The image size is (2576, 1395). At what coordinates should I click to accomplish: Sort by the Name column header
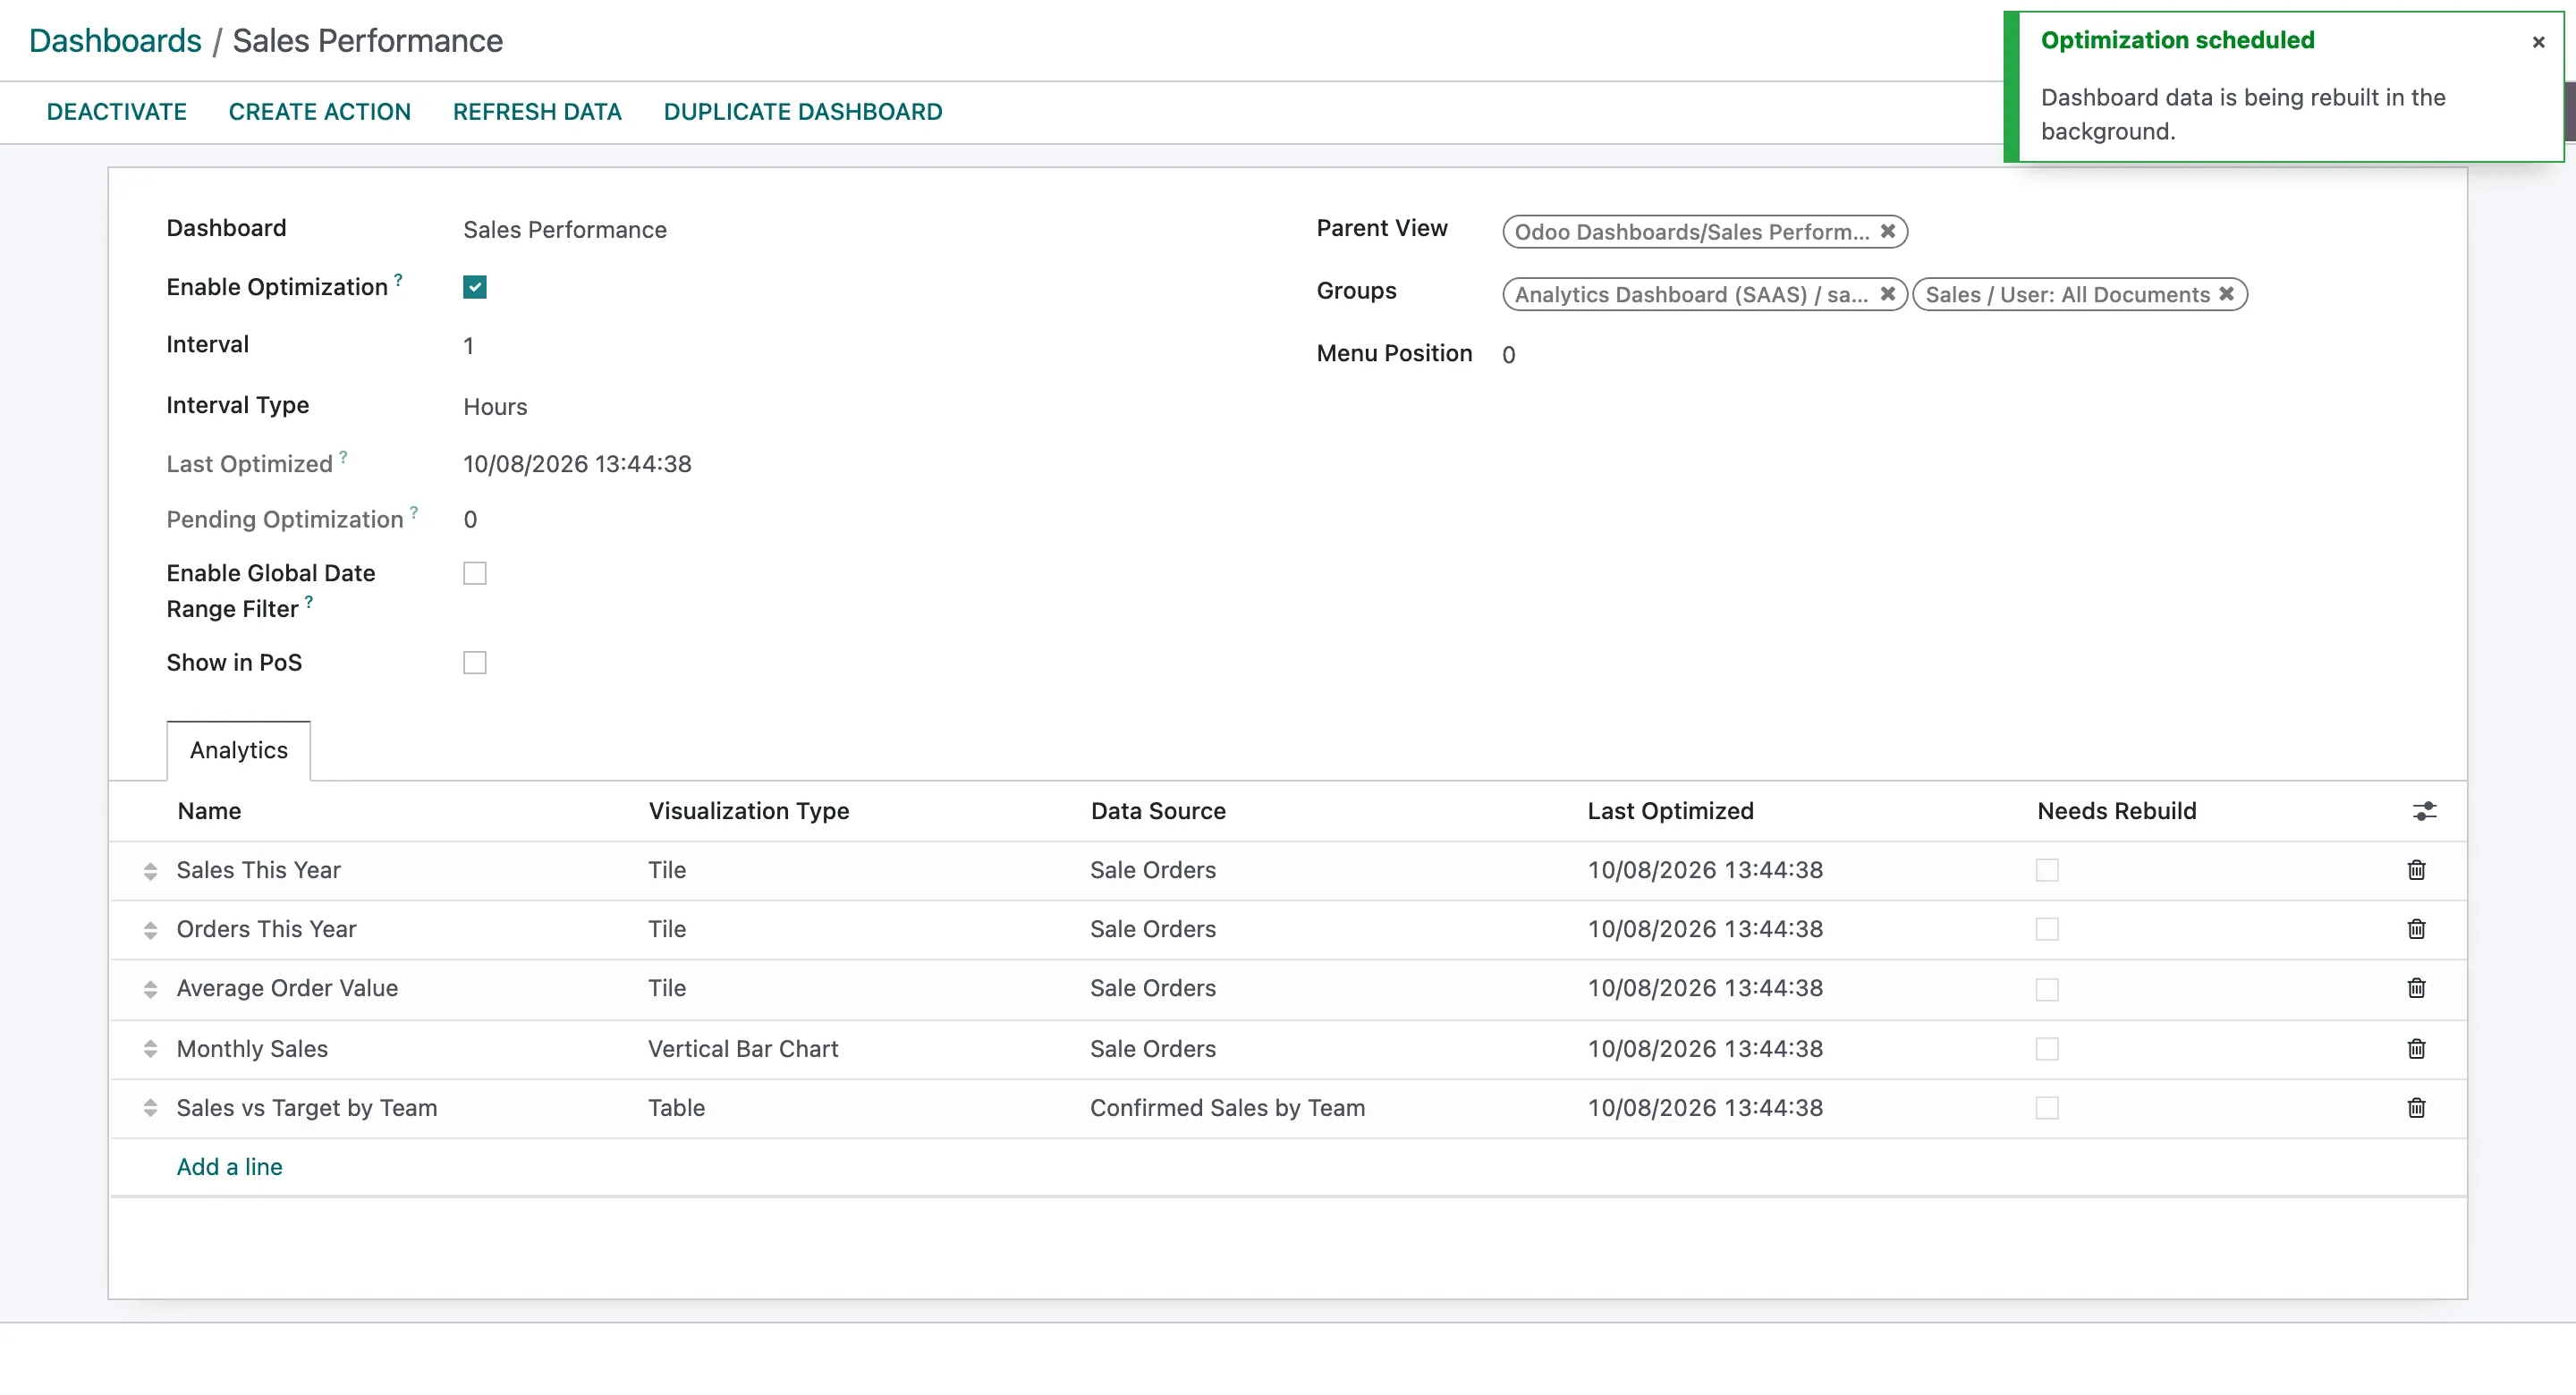click(209, 811)
